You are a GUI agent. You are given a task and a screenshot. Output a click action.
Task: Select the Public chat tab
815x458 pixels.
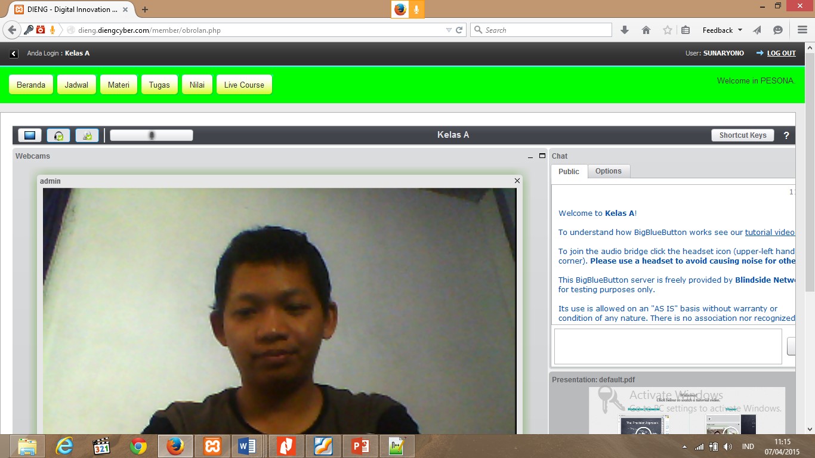pos(569,171)
